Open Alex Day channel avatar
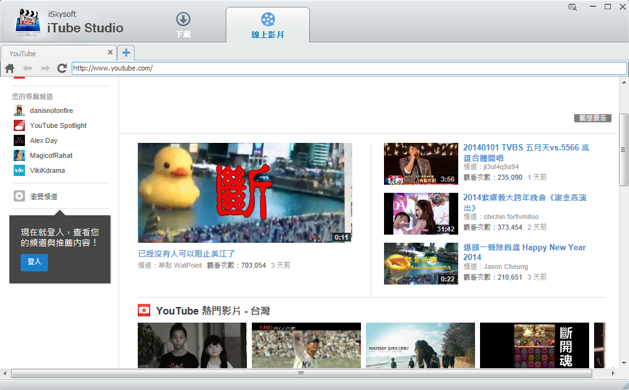Screen dimensions: 629x390 pyautogui.click(x=19, y=140)
